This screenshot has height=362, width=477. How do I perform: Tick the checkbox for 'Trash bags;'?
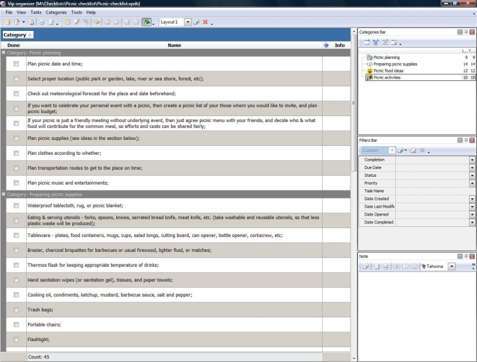[16, 310]
